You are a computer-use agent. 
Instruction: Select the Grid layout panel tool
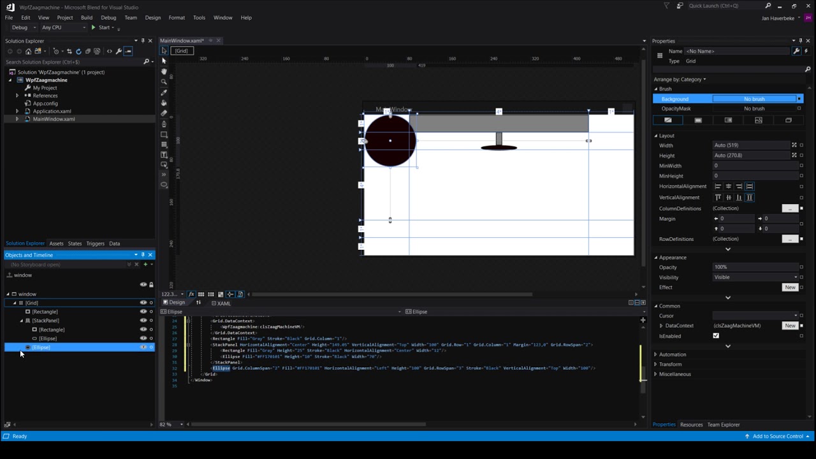coord(164,145)
